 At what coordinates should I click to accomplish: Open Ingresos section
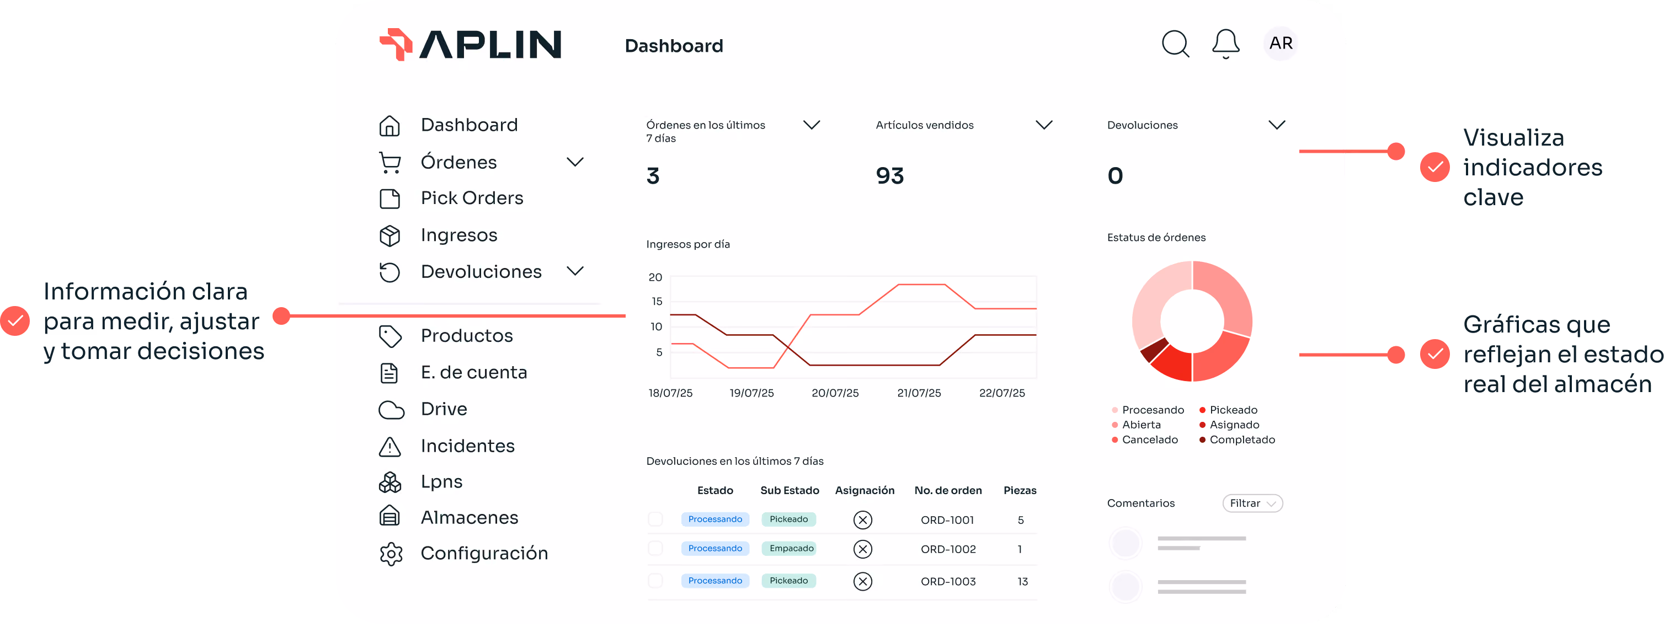pos(458,235)
